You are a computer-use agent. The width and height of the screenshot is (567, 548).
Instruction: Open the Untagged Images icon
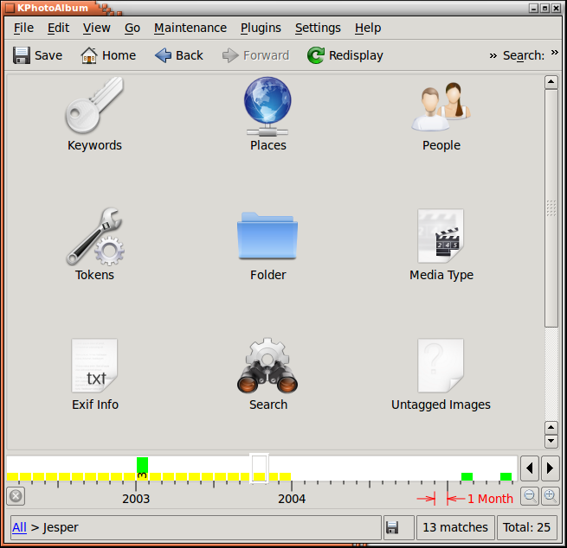441,366
